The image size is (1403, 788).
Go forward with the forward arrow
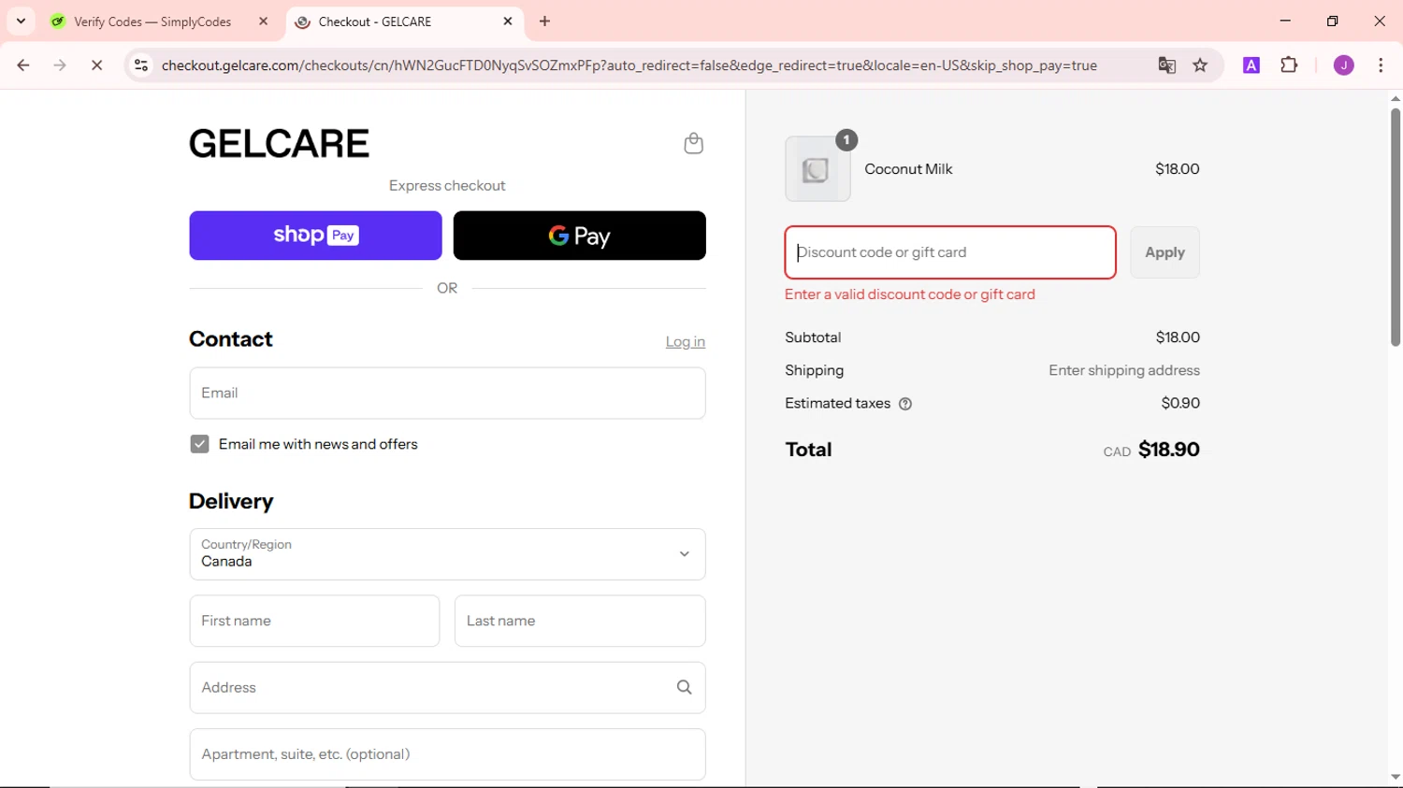click(x=60, y=65)
